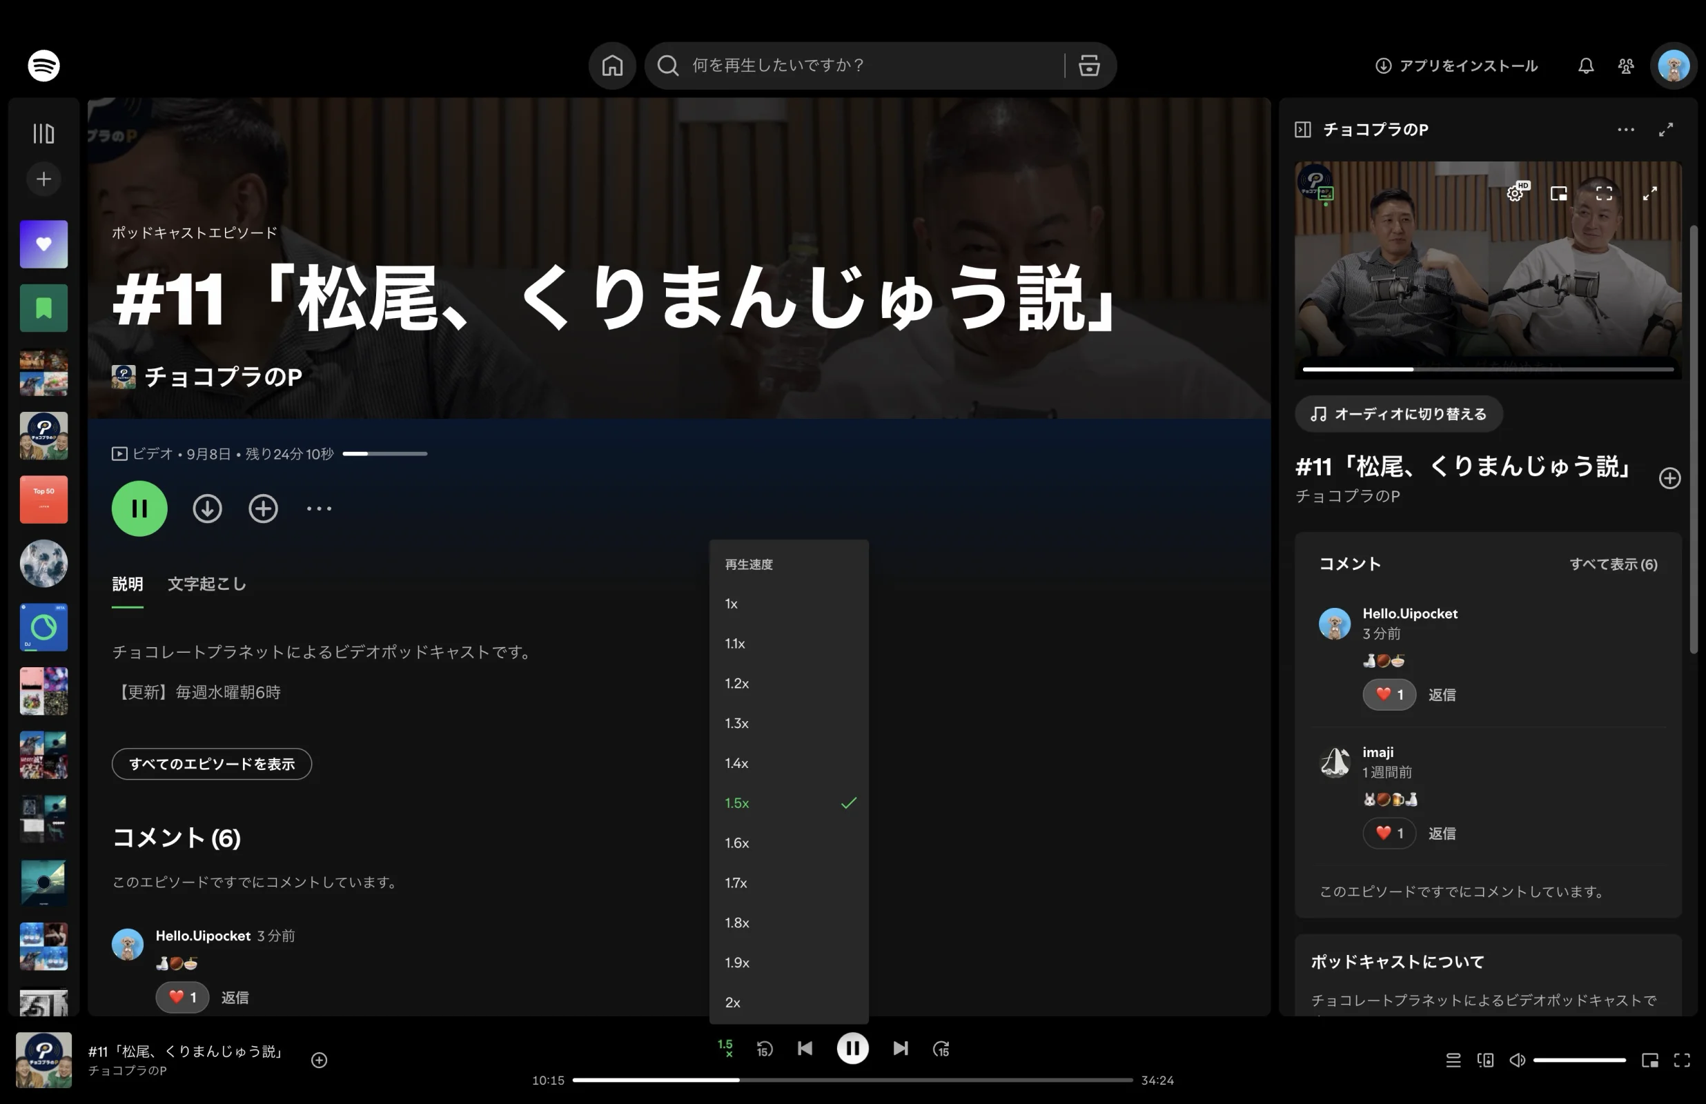Click the create playlist plus icon
Screen dimensions: 1706x1104
43,179
